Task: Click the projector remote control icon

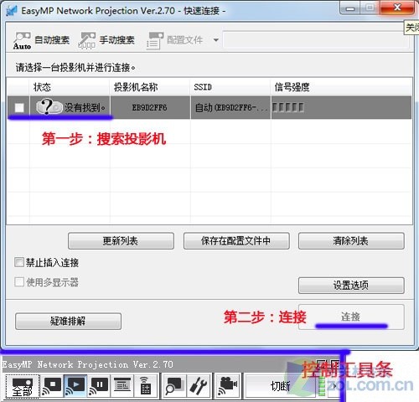Action: (145, 386)
